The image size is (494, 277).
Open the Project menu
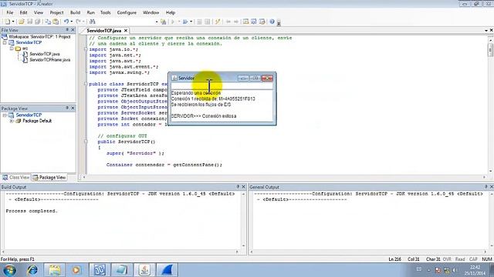point(56,12)
